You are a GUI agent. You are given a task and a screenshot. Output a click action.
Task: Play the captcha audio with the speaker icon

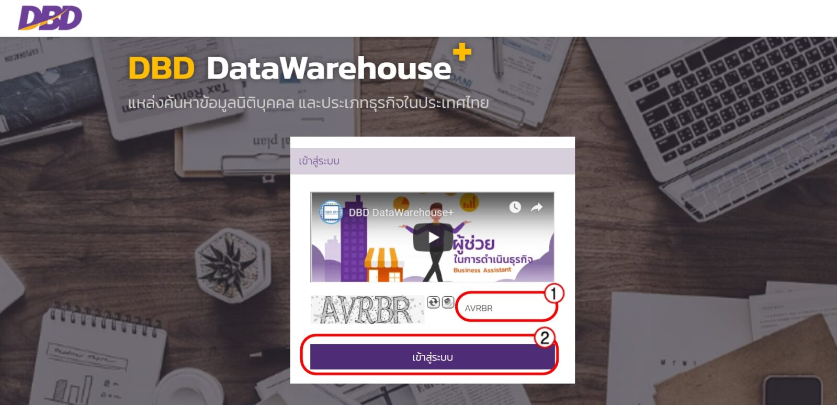coord(448,302)
